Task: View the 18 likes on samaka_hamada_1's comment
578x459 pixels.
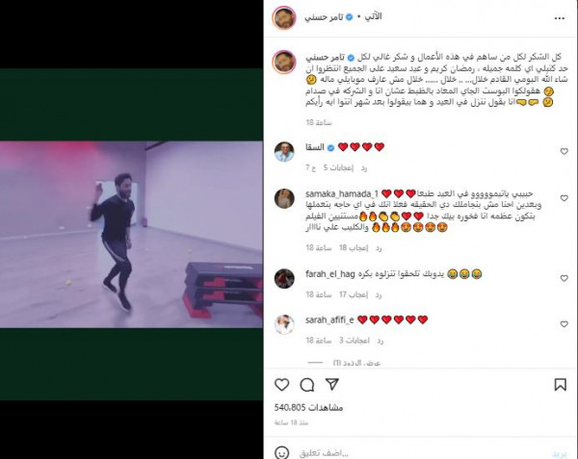Action: [x=354, y=248]
